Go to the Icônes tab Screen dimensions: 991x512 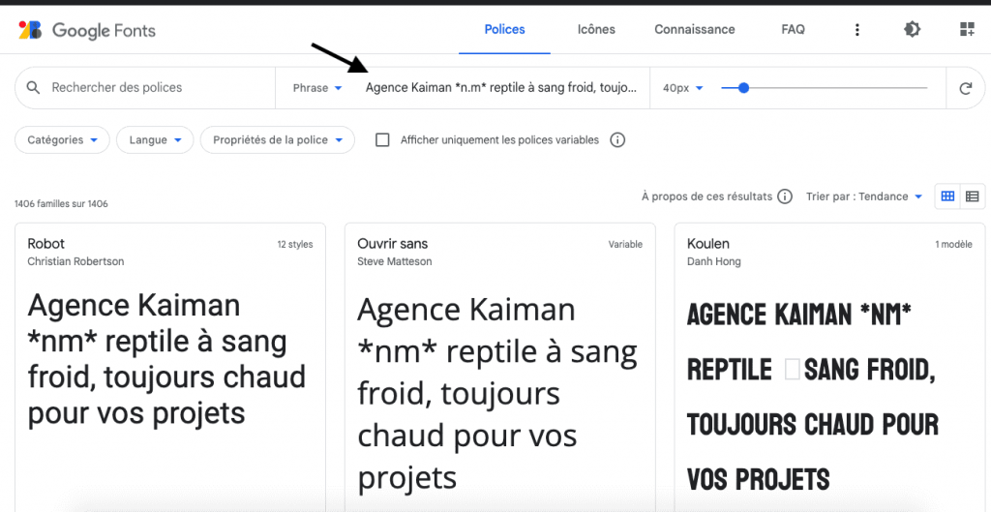tap(596, 30)
